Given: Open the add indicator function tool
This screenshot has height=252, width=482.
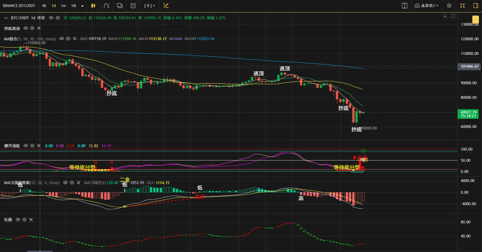Looking at the screenshot, I should (x=106, y=6).
